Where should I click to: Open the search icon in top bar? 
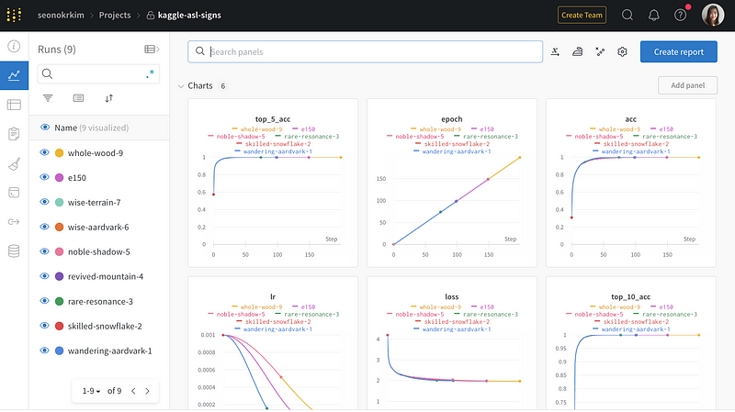point(628,15)
